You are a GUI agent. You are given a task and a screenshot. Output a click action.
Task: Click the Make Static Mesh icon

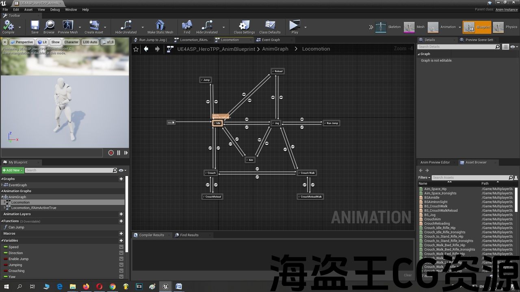click(x=160, y=26)
